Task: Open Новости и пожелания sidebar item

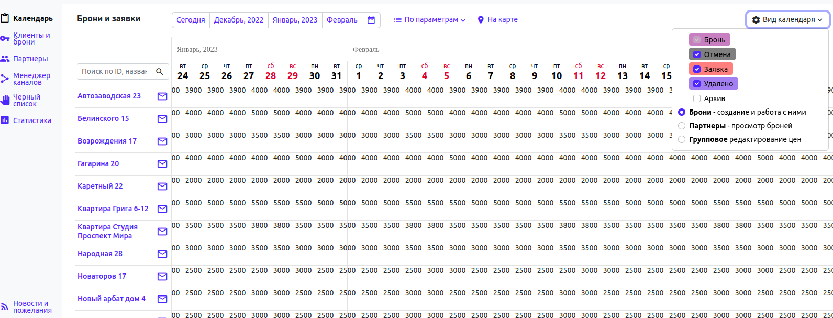Action: pyautogui.click(x=32, y=307)
